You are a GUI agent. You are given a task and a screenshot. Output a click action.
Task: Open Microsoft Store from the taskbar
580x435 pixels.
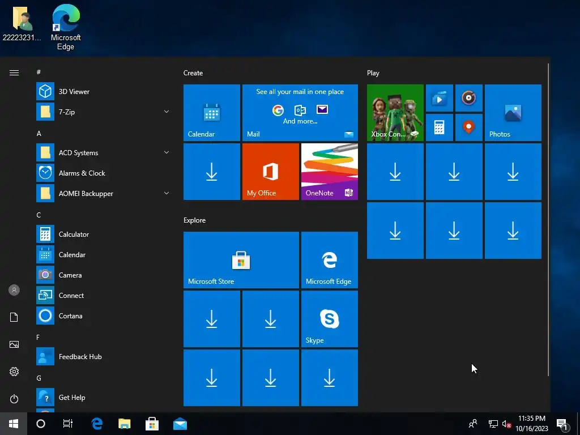pos(152,424)
